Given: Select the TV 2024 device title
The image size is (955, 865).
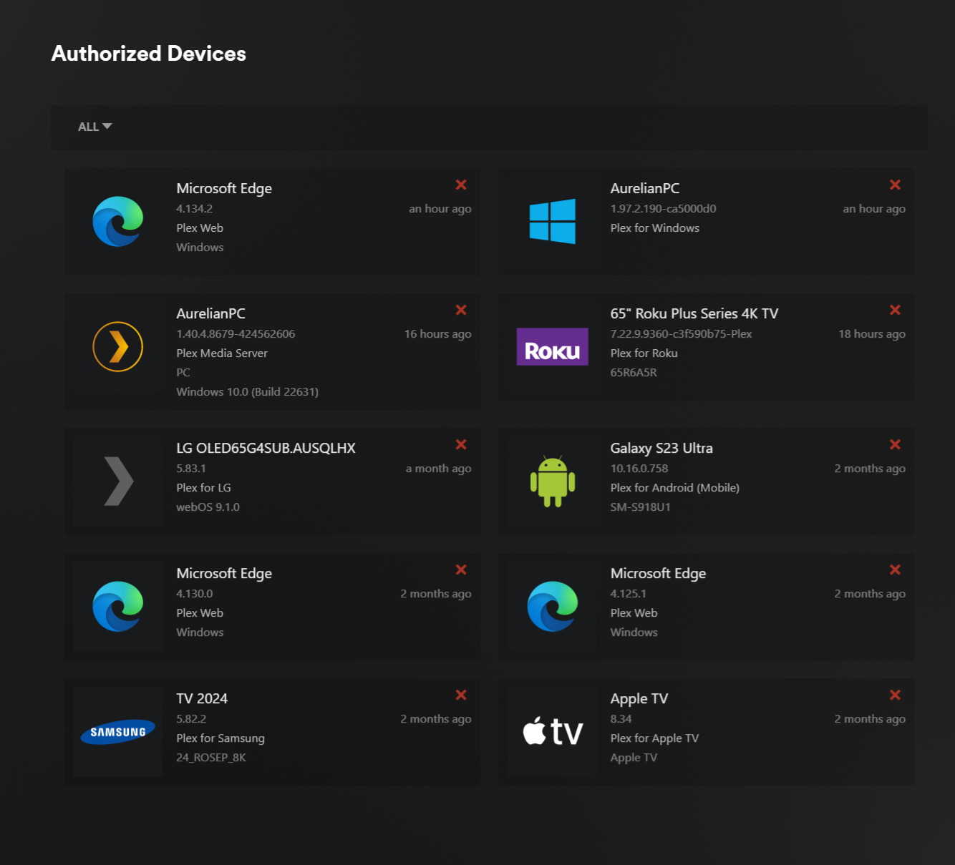Looking at the screenshot, I should (x=202, y=698).
